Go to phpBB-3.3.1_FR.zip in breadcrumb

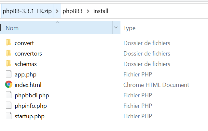pos(27,11)
